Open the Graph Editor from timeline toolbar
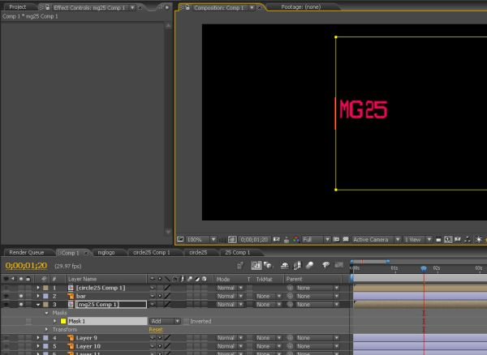Viewport: 487px width, 355px height. [x=338, y=265]
